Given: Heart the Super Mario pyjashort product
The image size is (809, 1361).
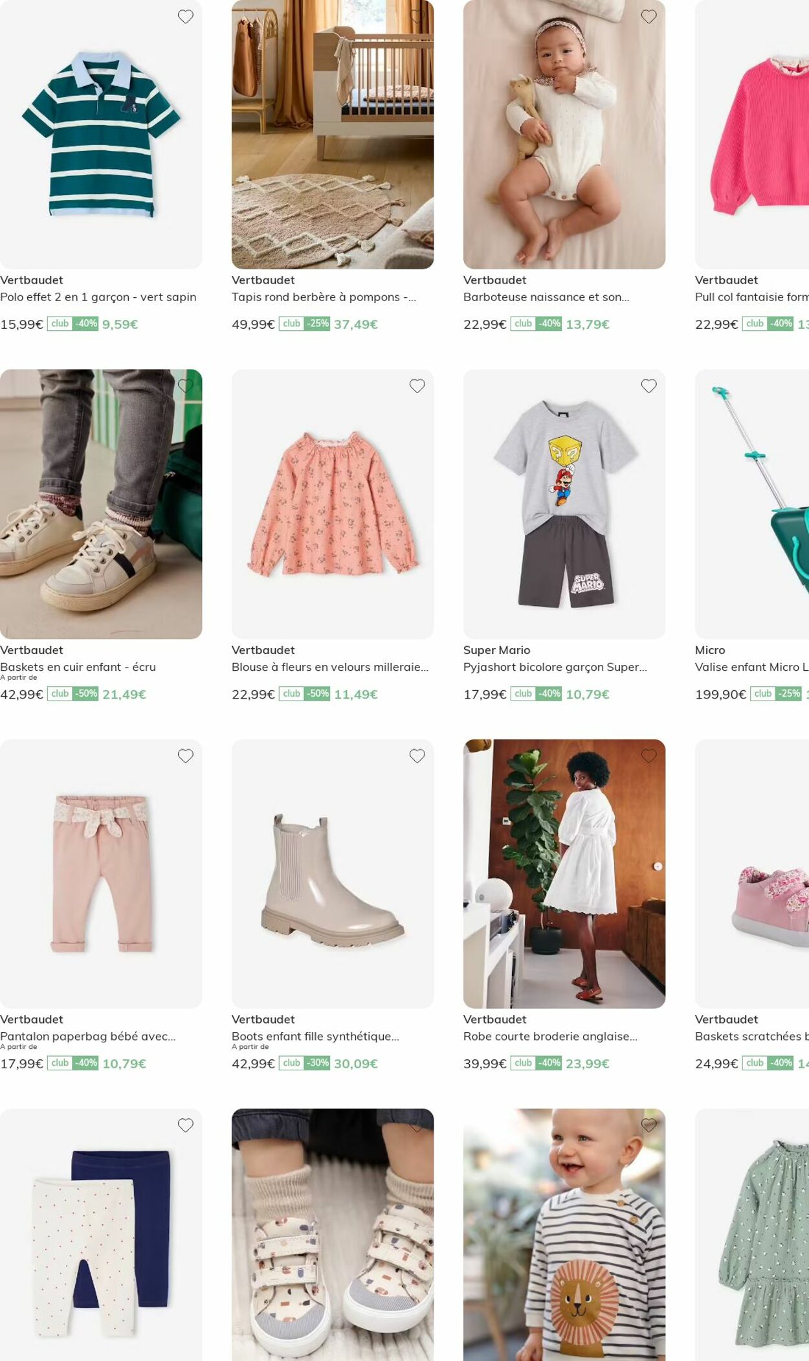Looking at the screenshot, I should coord(649,386).
